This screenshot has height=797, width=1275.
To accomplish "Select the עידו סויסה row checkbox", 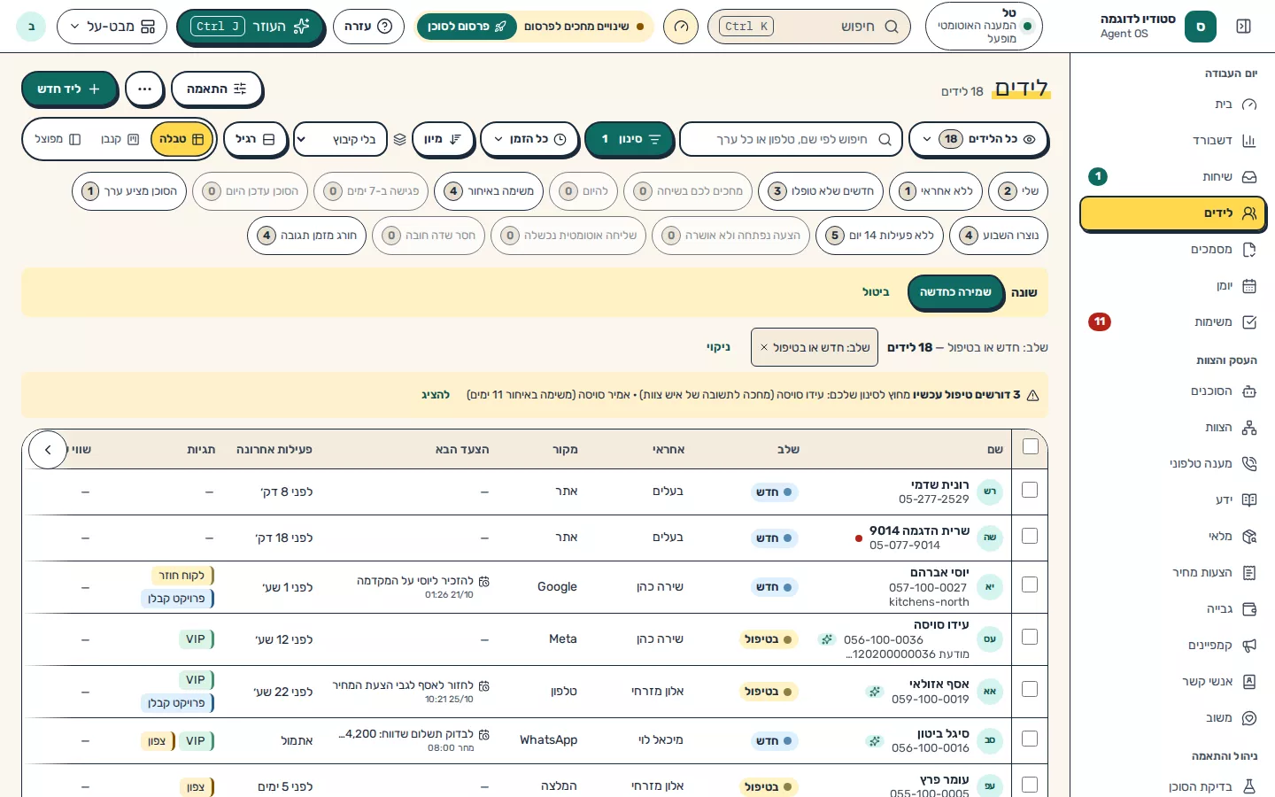I will 1030,637.
